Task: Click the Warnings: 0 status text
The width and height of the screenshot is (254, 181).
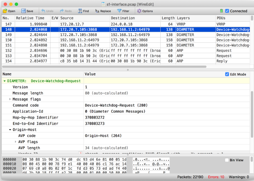Action: [x=239, y=177]
